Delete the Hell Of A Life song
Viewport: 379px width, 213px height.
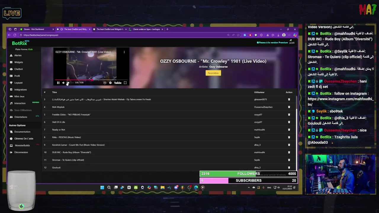[289, 122]
